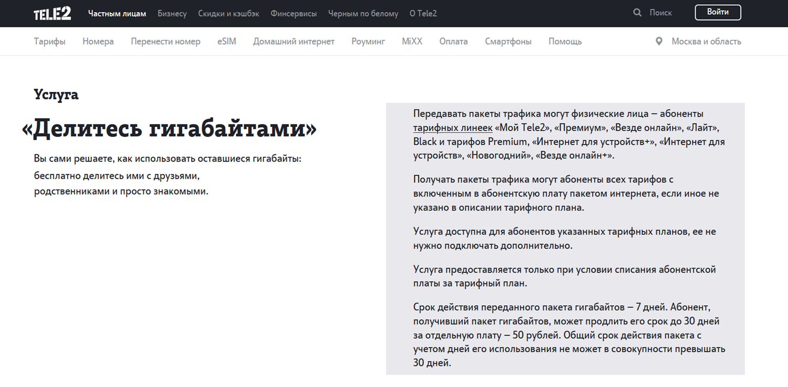Click the text бесплатно делитесь ими с друзьями
The width and height of the screenshot is (788, 387).
(117, 176)
